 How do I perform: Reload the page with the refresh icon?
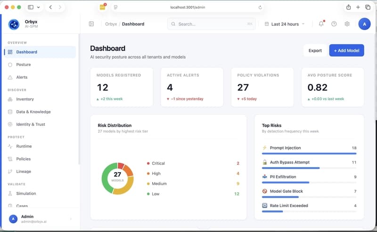260,8
